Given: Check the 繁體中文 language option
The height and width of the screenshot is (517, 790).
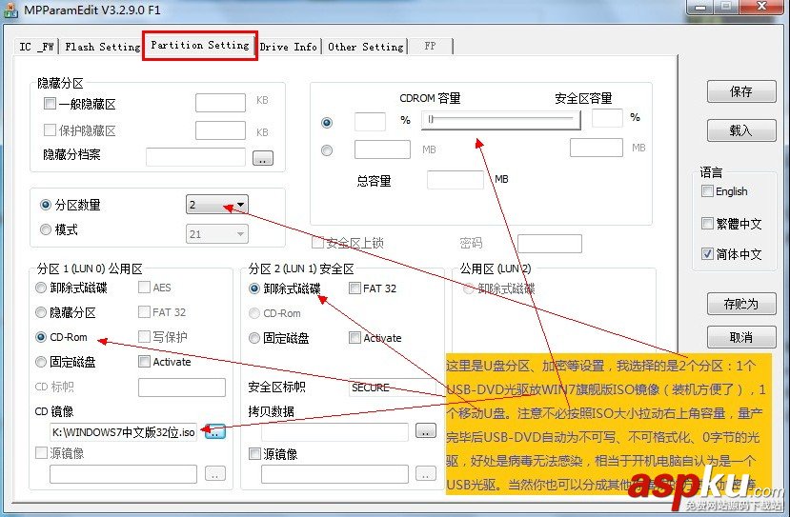Looking at the screenshot, I should pyautogui.click(x=707, y=223).
